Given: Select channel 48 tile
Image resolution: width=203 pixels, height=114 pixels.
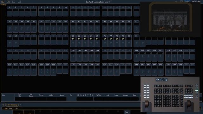Looking at the screenshot, I should click(117, 26).
